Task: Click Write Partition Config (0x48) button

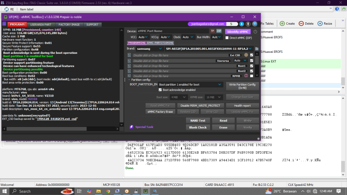Action: 242,86
